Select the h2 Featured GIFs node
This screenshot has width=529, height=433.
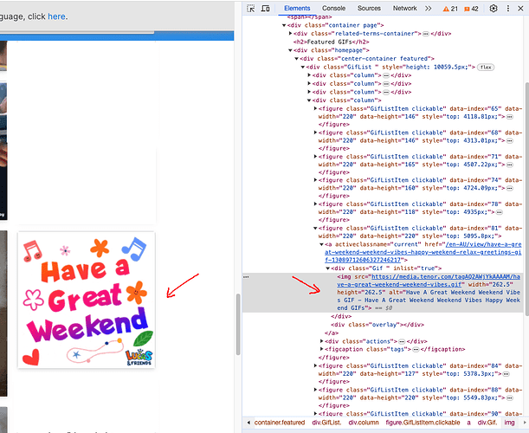(332, 42)
